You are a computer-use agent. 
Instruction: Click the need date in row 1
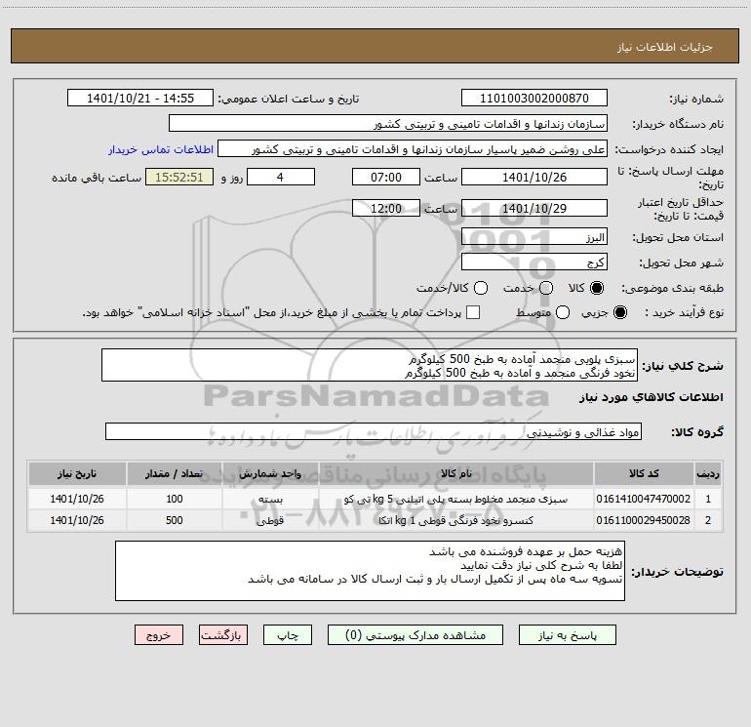pyautogui.click(x=77, y=499)
